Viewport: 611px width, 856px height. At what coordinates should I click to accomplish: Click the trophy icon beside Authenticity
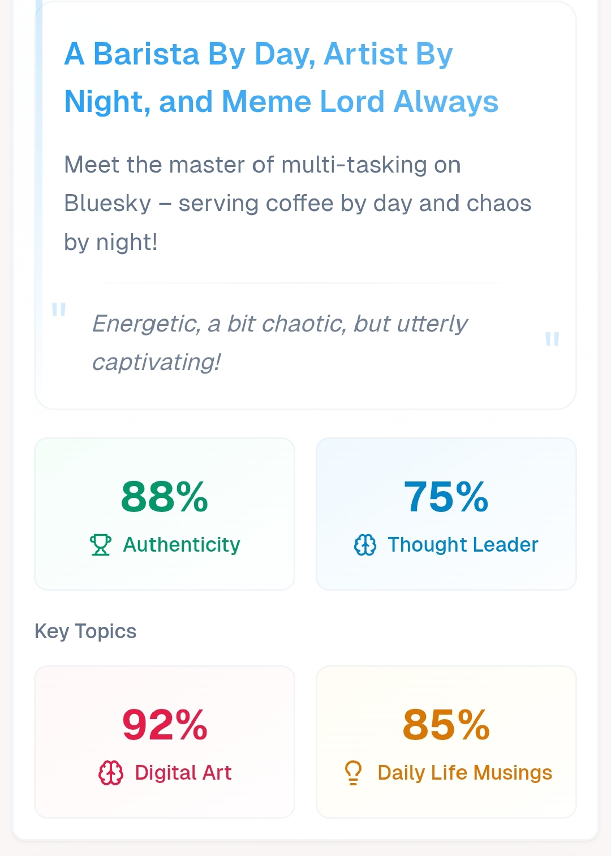point(101,545)
